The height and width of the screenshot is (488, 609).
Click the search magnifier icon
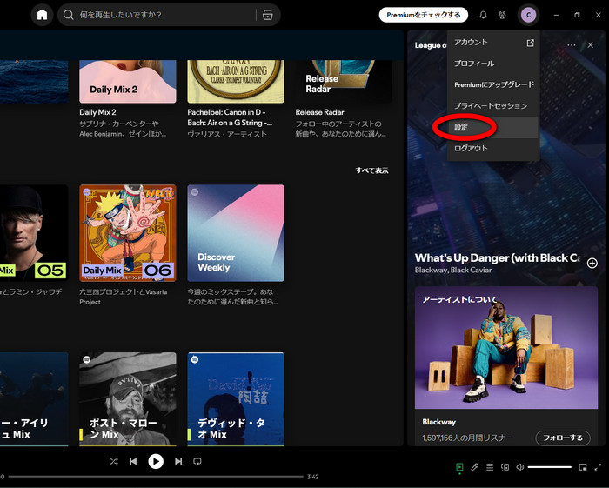(x=69, y=15)
